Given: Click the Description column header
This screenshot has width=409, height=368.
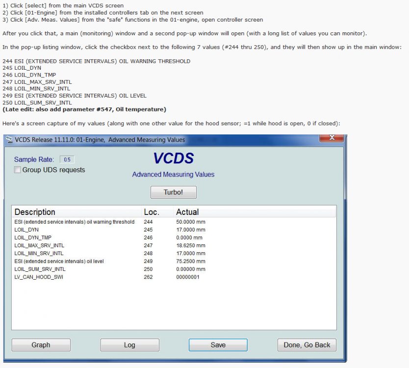Looking at the screenshot, I should coord(35,212).
